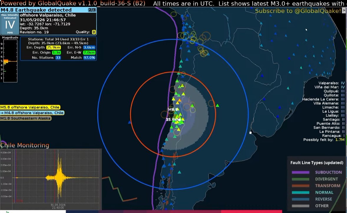Click the Err. Depth 25.9km value
Viewport: 347px width, 213px height.
point(53,48)
